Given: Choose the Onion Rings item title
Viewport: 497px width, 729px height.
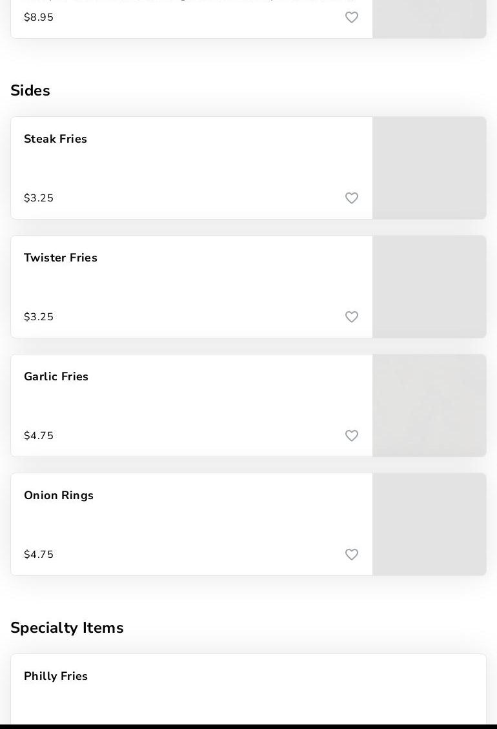Looking at the screenshot, I should 59,495.
